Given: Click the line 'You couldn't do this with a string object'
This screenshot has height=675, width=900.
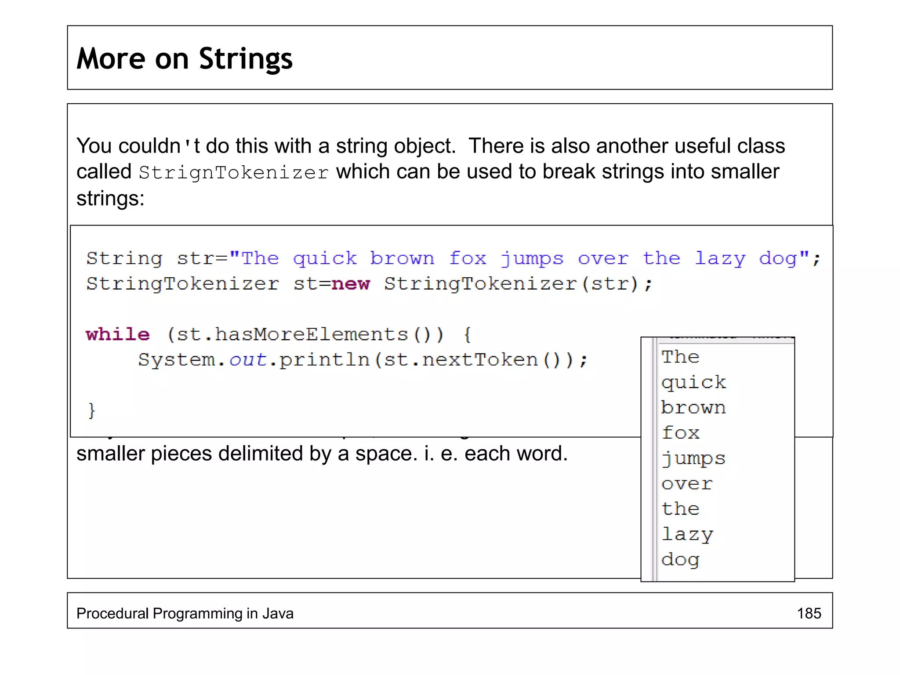Looking at the screenshot, I should click(x=266, y=146).
